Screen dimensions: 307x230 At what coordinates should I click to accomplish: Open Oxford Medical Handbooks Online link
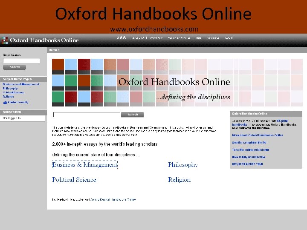[x=113, y=199]
